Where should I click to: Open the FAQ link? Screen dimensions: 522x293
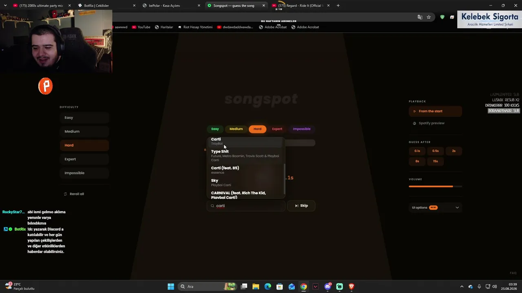(513, 273)
